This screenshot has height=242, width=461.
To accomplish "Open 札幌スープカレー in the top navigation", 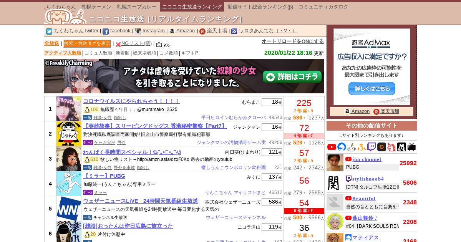I will (137, 7).
